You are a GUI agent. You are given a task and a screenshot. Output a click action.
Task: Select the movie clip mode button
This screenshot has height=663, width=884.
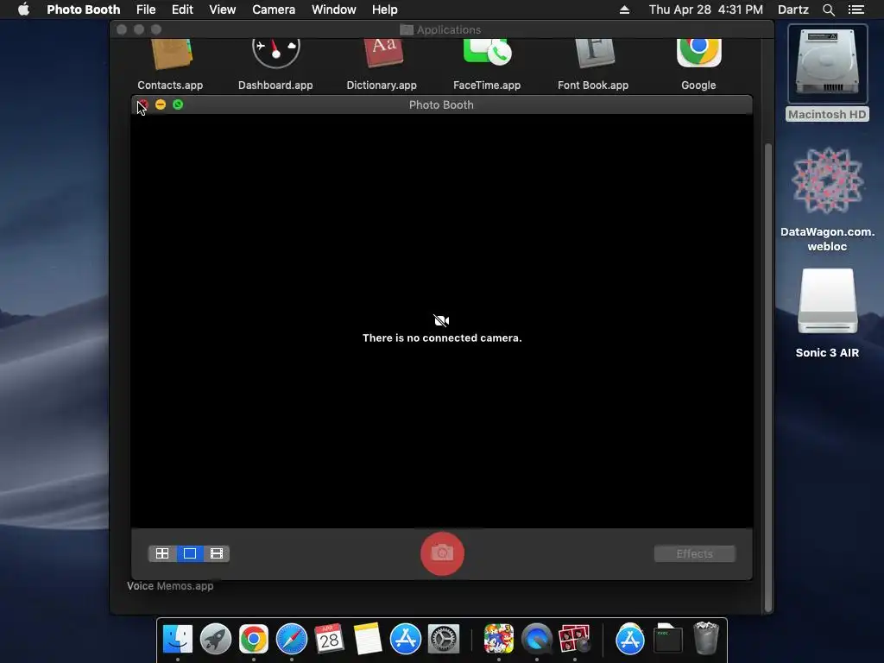coord(217,553)
